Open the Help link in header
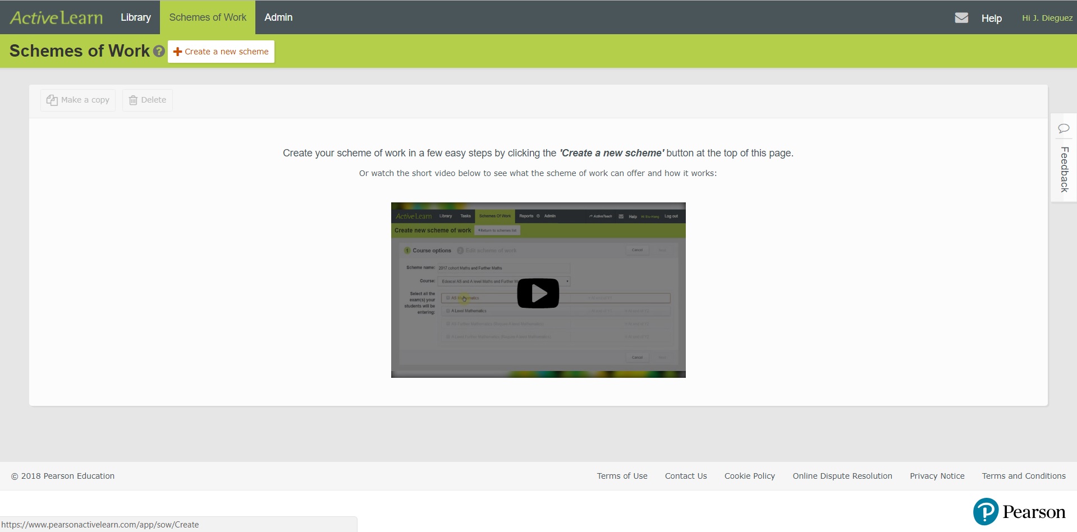 coord(991,18)
